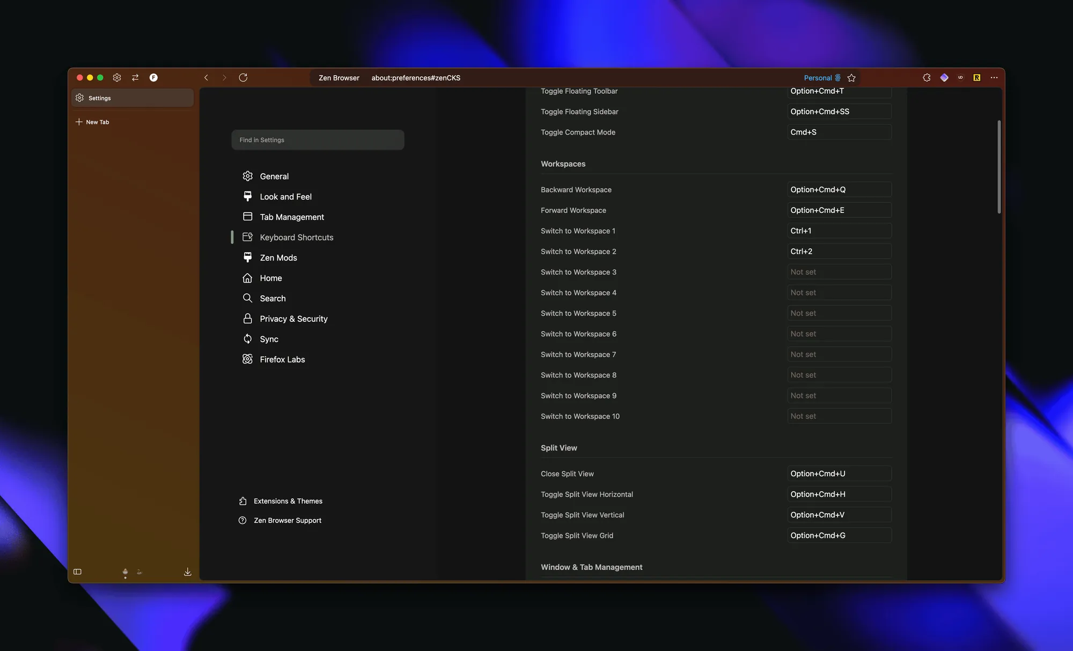
Task: Bookmark the page using the star icon
Action: click(851, 78)
